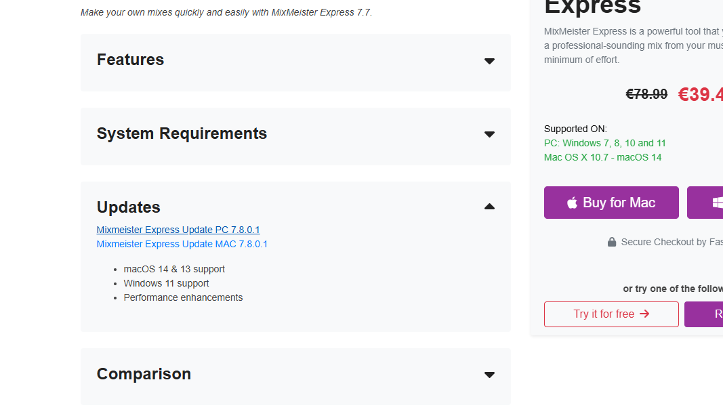Image resolution: width=723 pixels, height=420 pixels.
Task: Collapse the Updates section arrow
Action: (x=489, y=207)
